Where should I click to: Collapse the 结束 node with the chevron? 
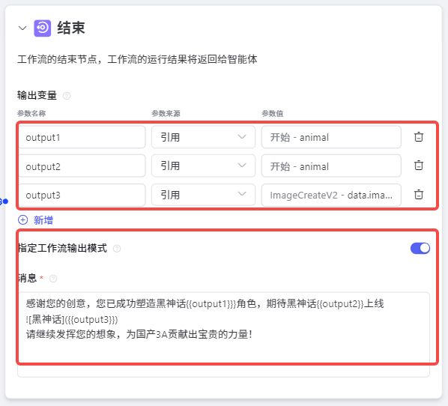coord(22,28)
